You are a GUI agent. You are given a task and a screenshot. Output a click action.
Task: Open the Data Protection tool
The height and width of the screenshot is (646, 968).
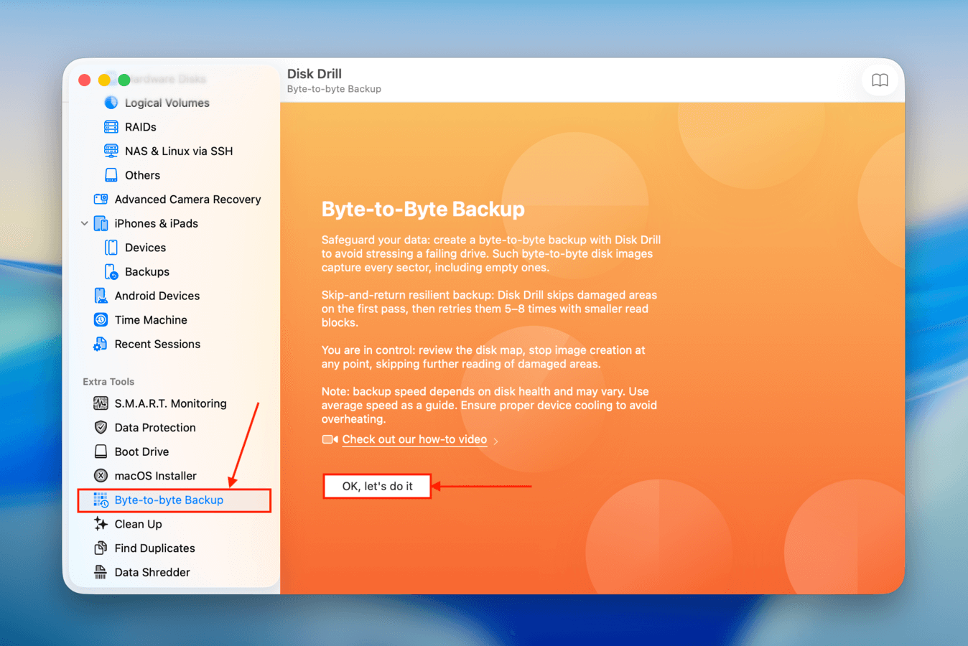coord(155,427)
